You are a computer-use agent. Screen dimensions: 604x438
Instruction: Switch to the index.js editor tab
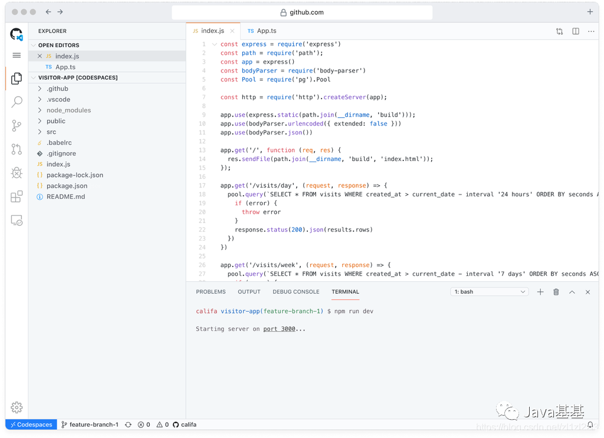coord(212,31)
